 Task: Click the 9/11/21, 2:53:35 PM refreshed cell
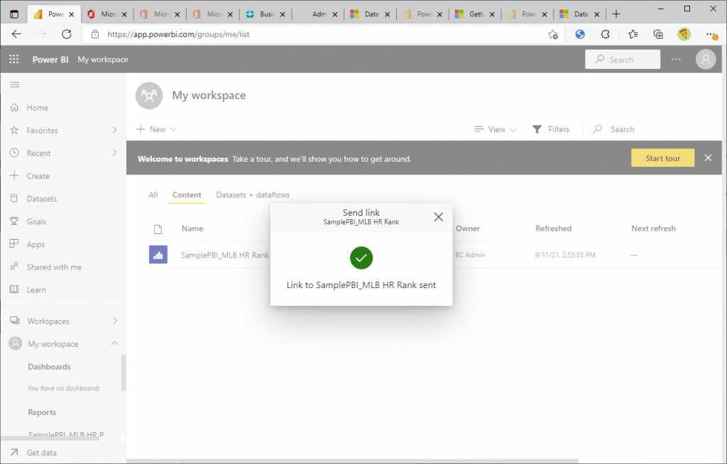pos(565,255)
